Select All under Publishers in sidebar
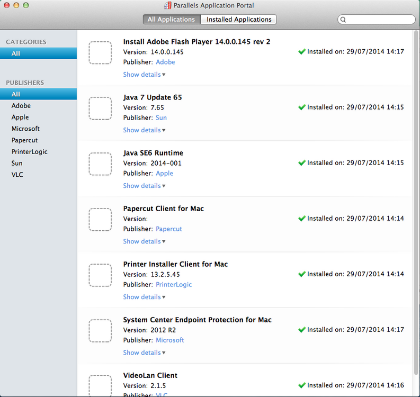This screenshot has width=420, height=397. point(38,94)
